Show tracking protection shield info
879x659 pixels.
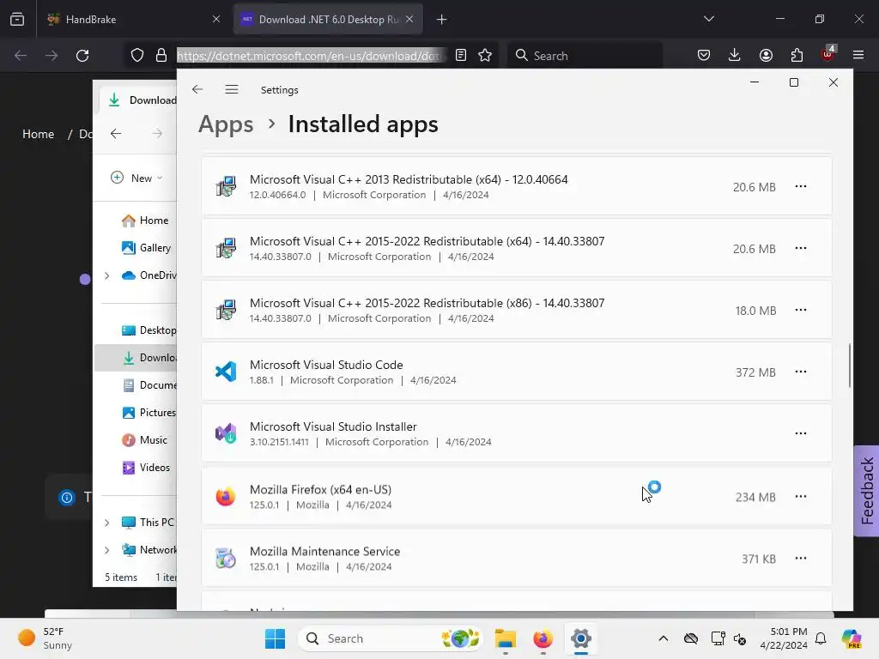[x=137, y=56]
